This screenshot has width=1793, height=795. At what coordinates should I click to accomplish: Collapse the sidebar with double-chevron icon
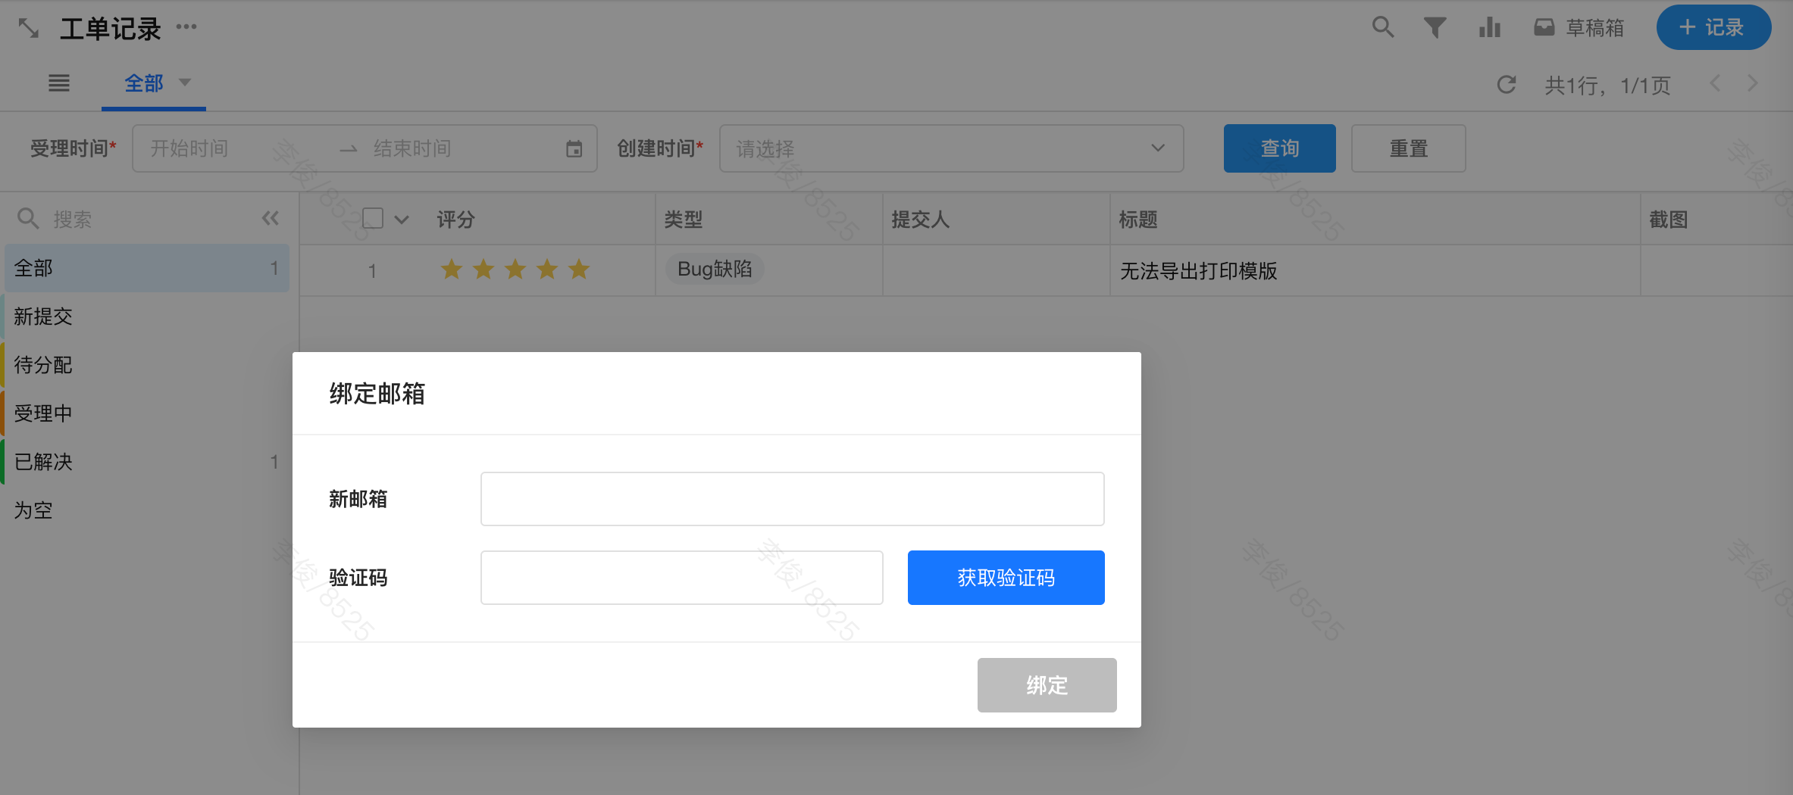coord(271,219)
